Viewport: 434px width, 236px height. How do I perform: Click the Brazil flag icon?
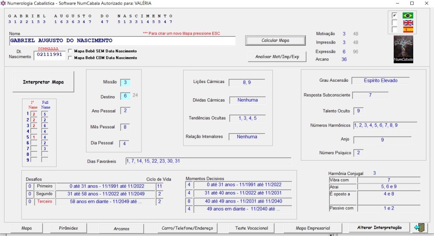pyautogui.click(x=408, y=16)
